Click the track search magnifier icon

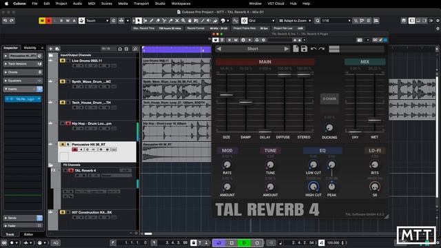click(135, 49)
